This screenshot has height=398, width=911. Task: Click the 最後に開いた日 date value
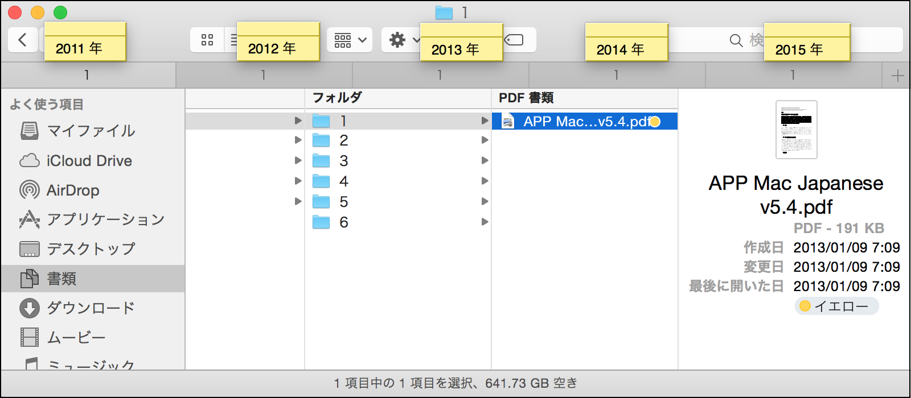(847, 287)
